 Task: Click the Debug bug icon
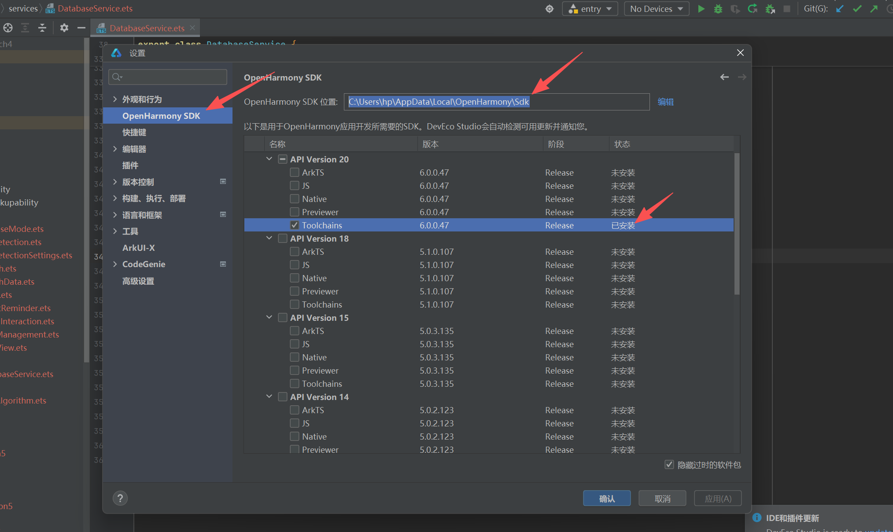pyautogui.click(x=718, y=9)
